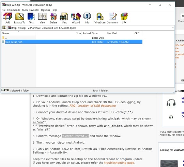This screenshot has width=184, height=167.
Task: Sort by the CRC column header
Action: 138,33
